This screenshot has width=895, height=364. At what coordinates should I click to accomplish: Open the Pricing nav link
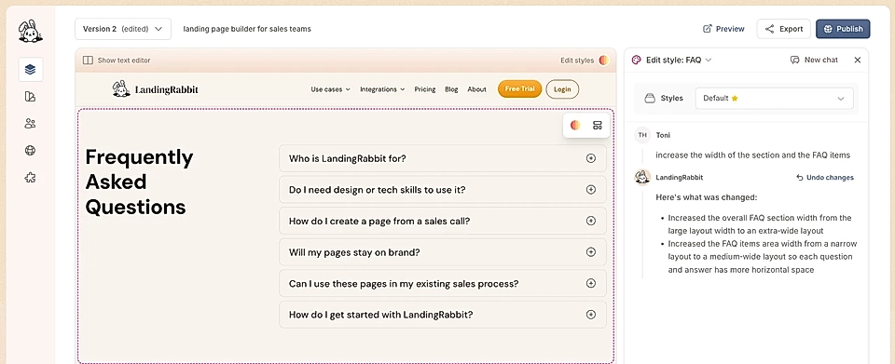tap(425, 89)
